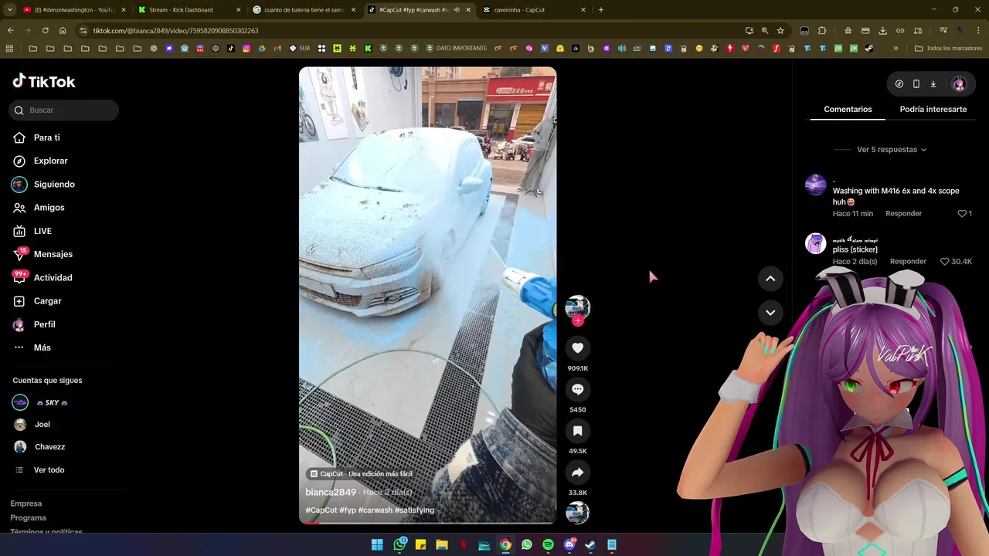Expand the Programa footer section
Image resolution: width=989 pixels, height=556 pixels.
(x=29, y=517)
